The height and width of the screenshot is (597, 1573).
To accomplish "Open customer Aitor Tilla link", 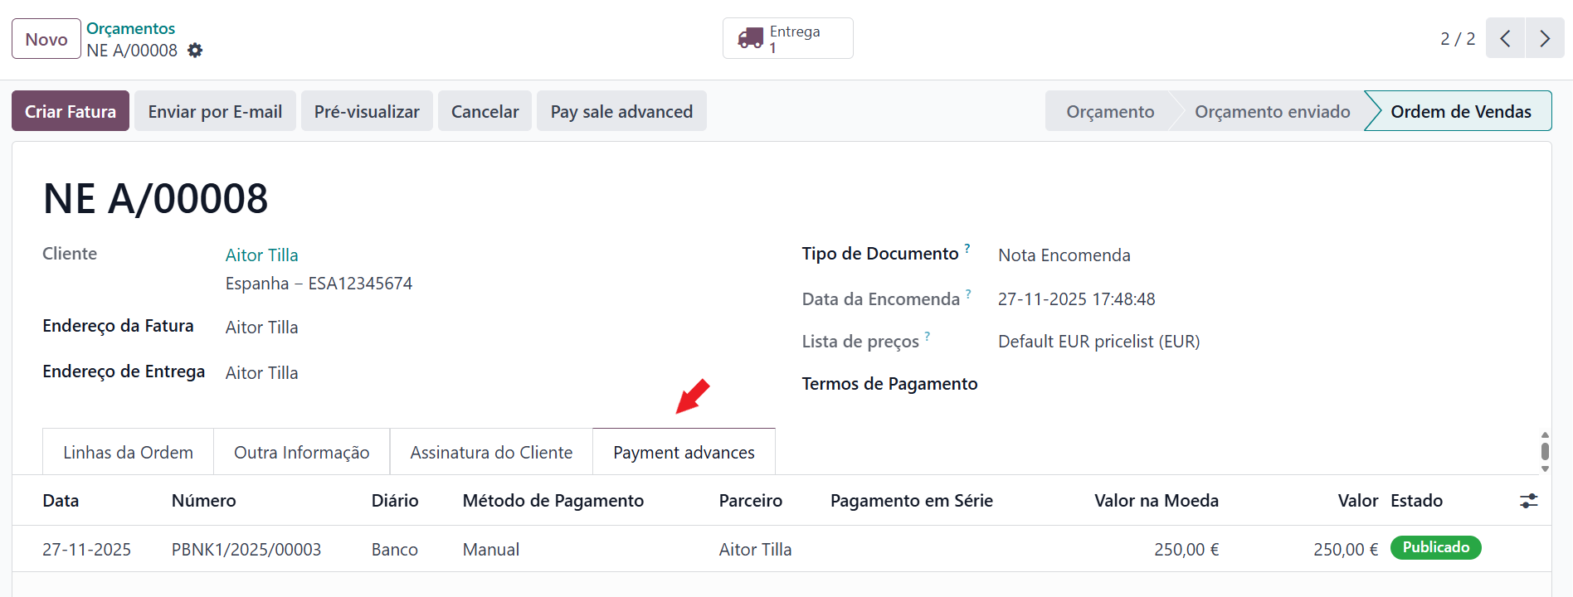I will pyautogui.click(x=261, y=255).
